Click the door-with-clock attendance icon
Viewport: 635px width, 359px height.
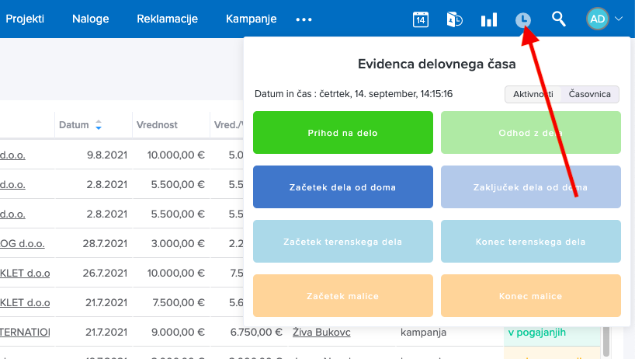click(454, 19)
